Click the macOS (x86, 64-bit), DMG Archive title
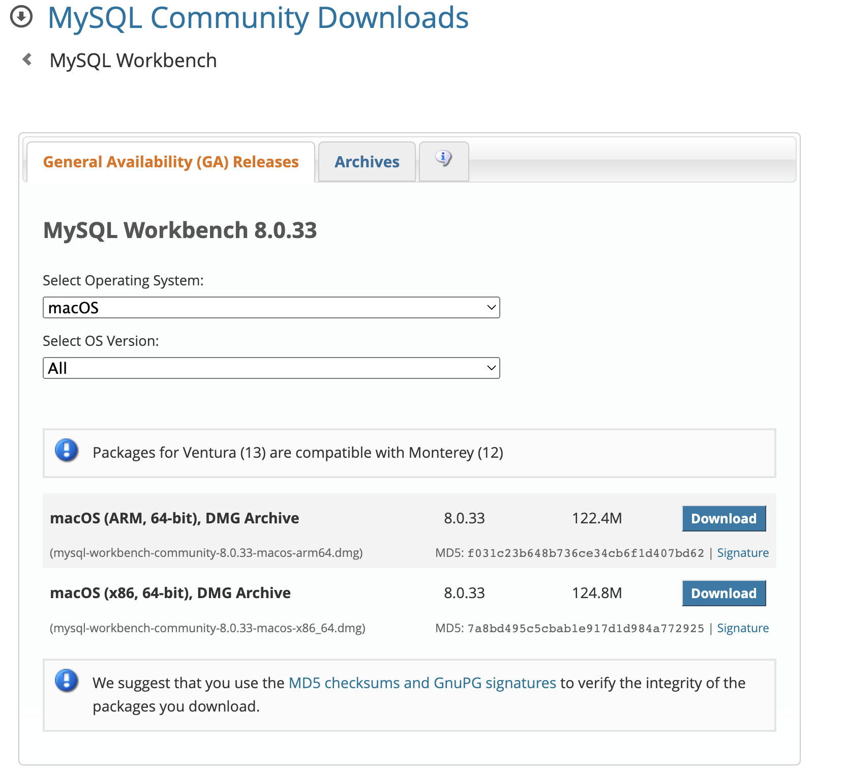845x768 pixels. pos(170,593)
